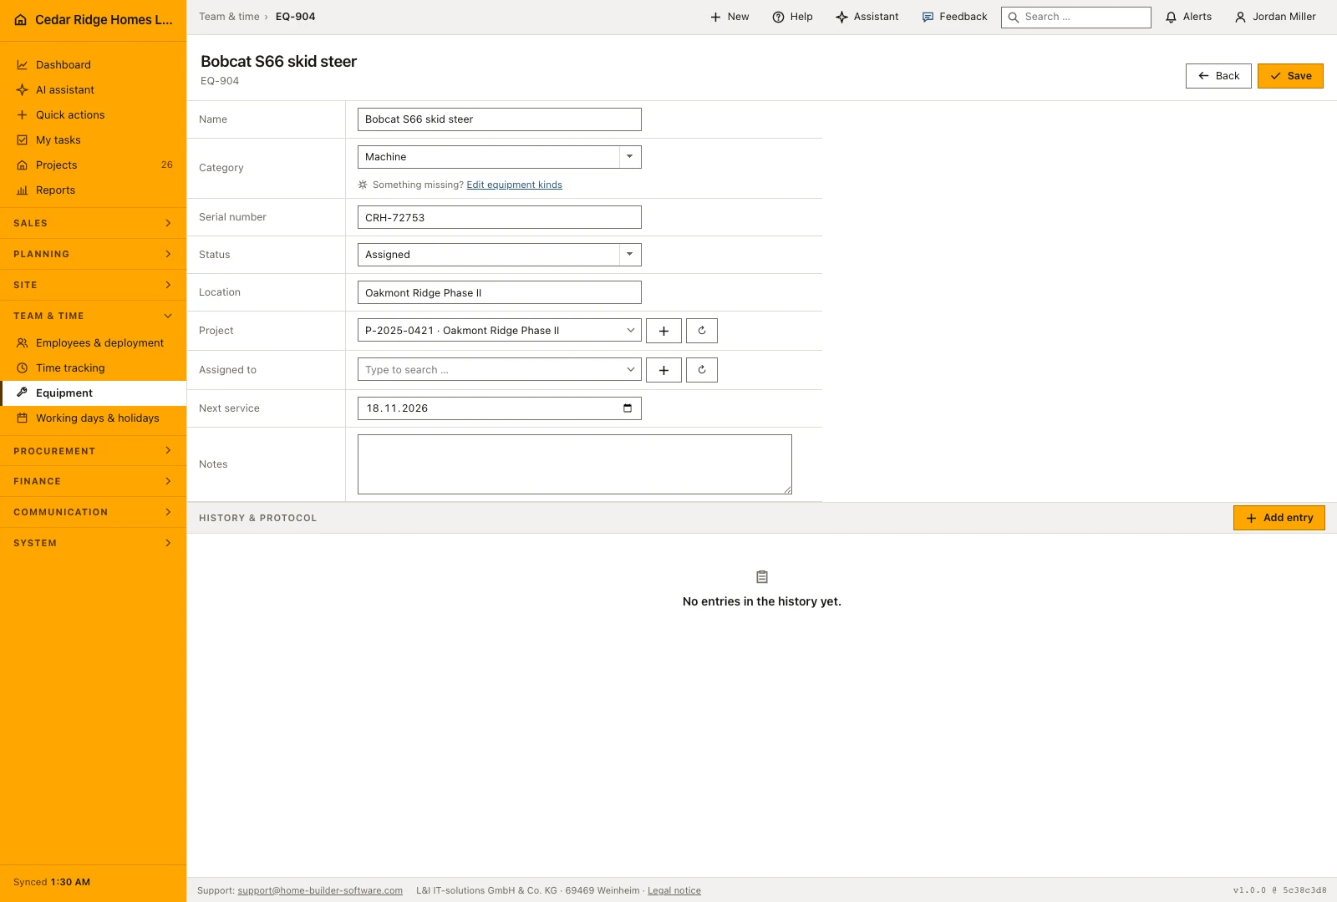Open the Assistant from the top bar
Image resolution: width=1337 pixels, height=902 pixels.
point(867,17)
